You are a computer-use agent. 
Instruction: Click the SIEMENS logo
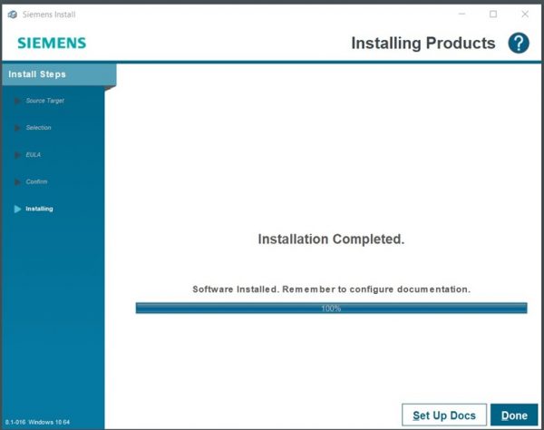[x=52, y=43]
